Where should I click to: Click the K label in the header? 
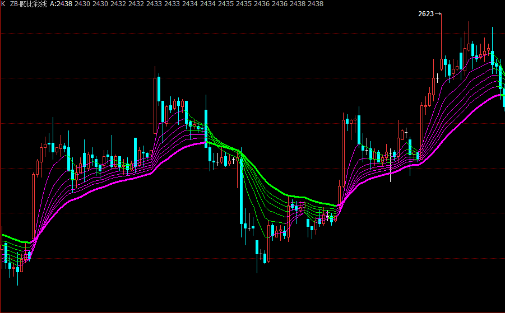coord(3,4)
